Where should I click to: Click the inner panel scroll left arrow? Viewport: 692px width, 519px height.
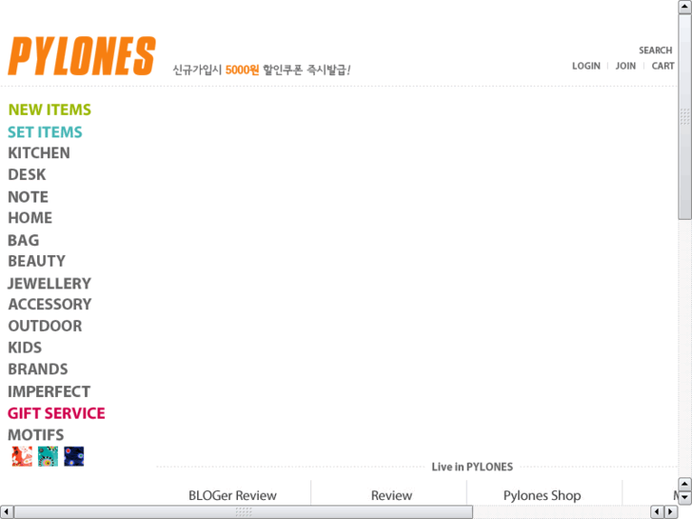(657, 512)
